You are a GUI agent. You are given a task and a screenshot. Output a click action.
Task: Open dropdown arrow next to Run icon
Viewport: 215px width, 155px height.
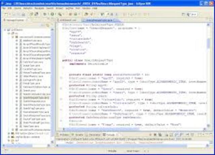pyautogui.click(x=55, y=14)
